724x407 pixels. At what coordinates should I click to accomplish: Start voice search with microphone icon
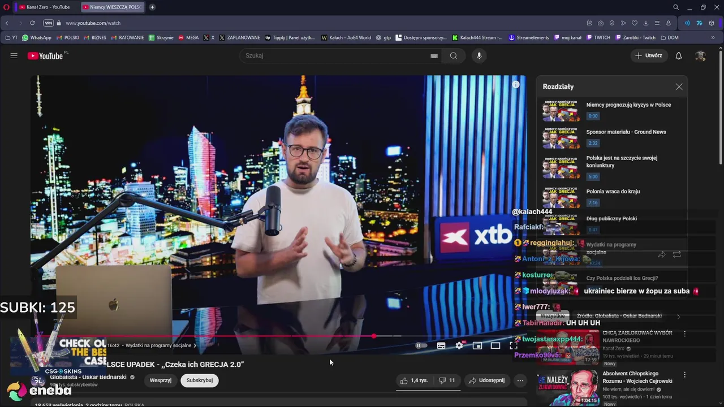coord(479,55)
